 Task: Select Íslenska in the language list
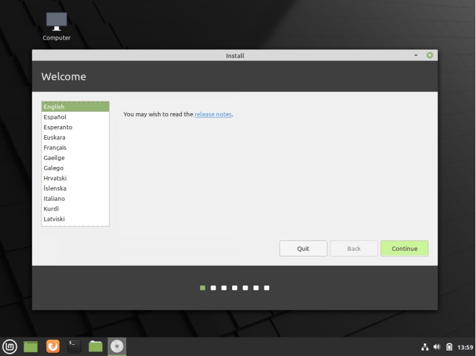pyautogui.click(x=76, y=189)
